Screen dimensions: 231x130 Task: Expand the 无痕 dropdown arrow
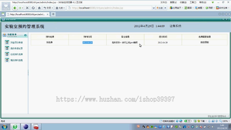pyautogui.click(x=64, y=8)
